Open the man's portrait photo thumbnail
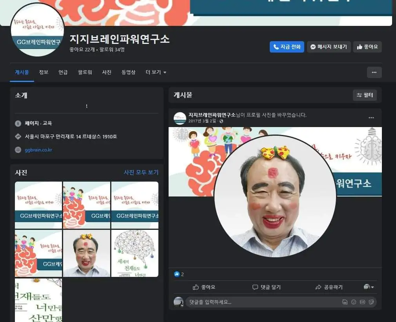Viewport: 396px width, 322px height. [x=87, y=253]
